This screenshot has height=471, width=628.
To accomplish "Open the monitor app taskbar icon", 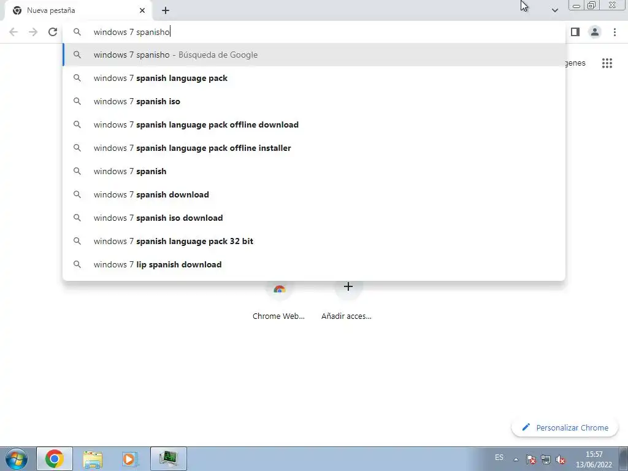I will click(x=168, y=459).
